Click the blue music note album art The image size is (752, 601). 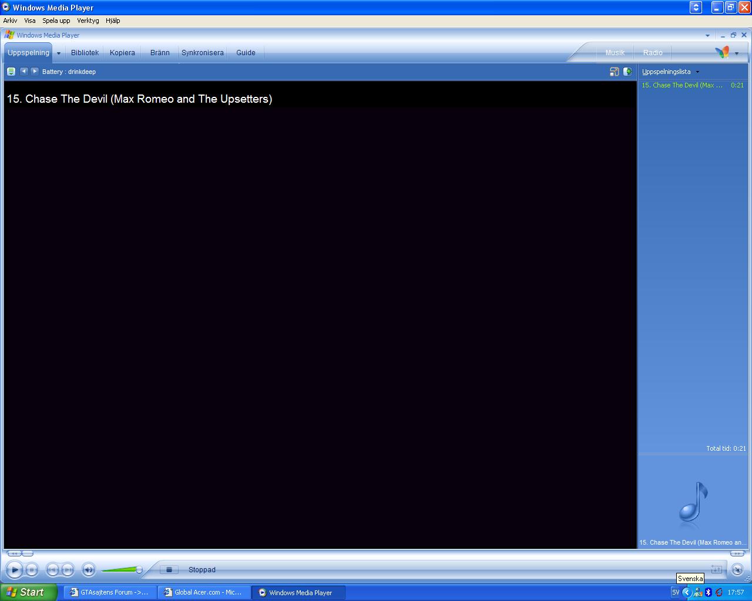point(693,502)
